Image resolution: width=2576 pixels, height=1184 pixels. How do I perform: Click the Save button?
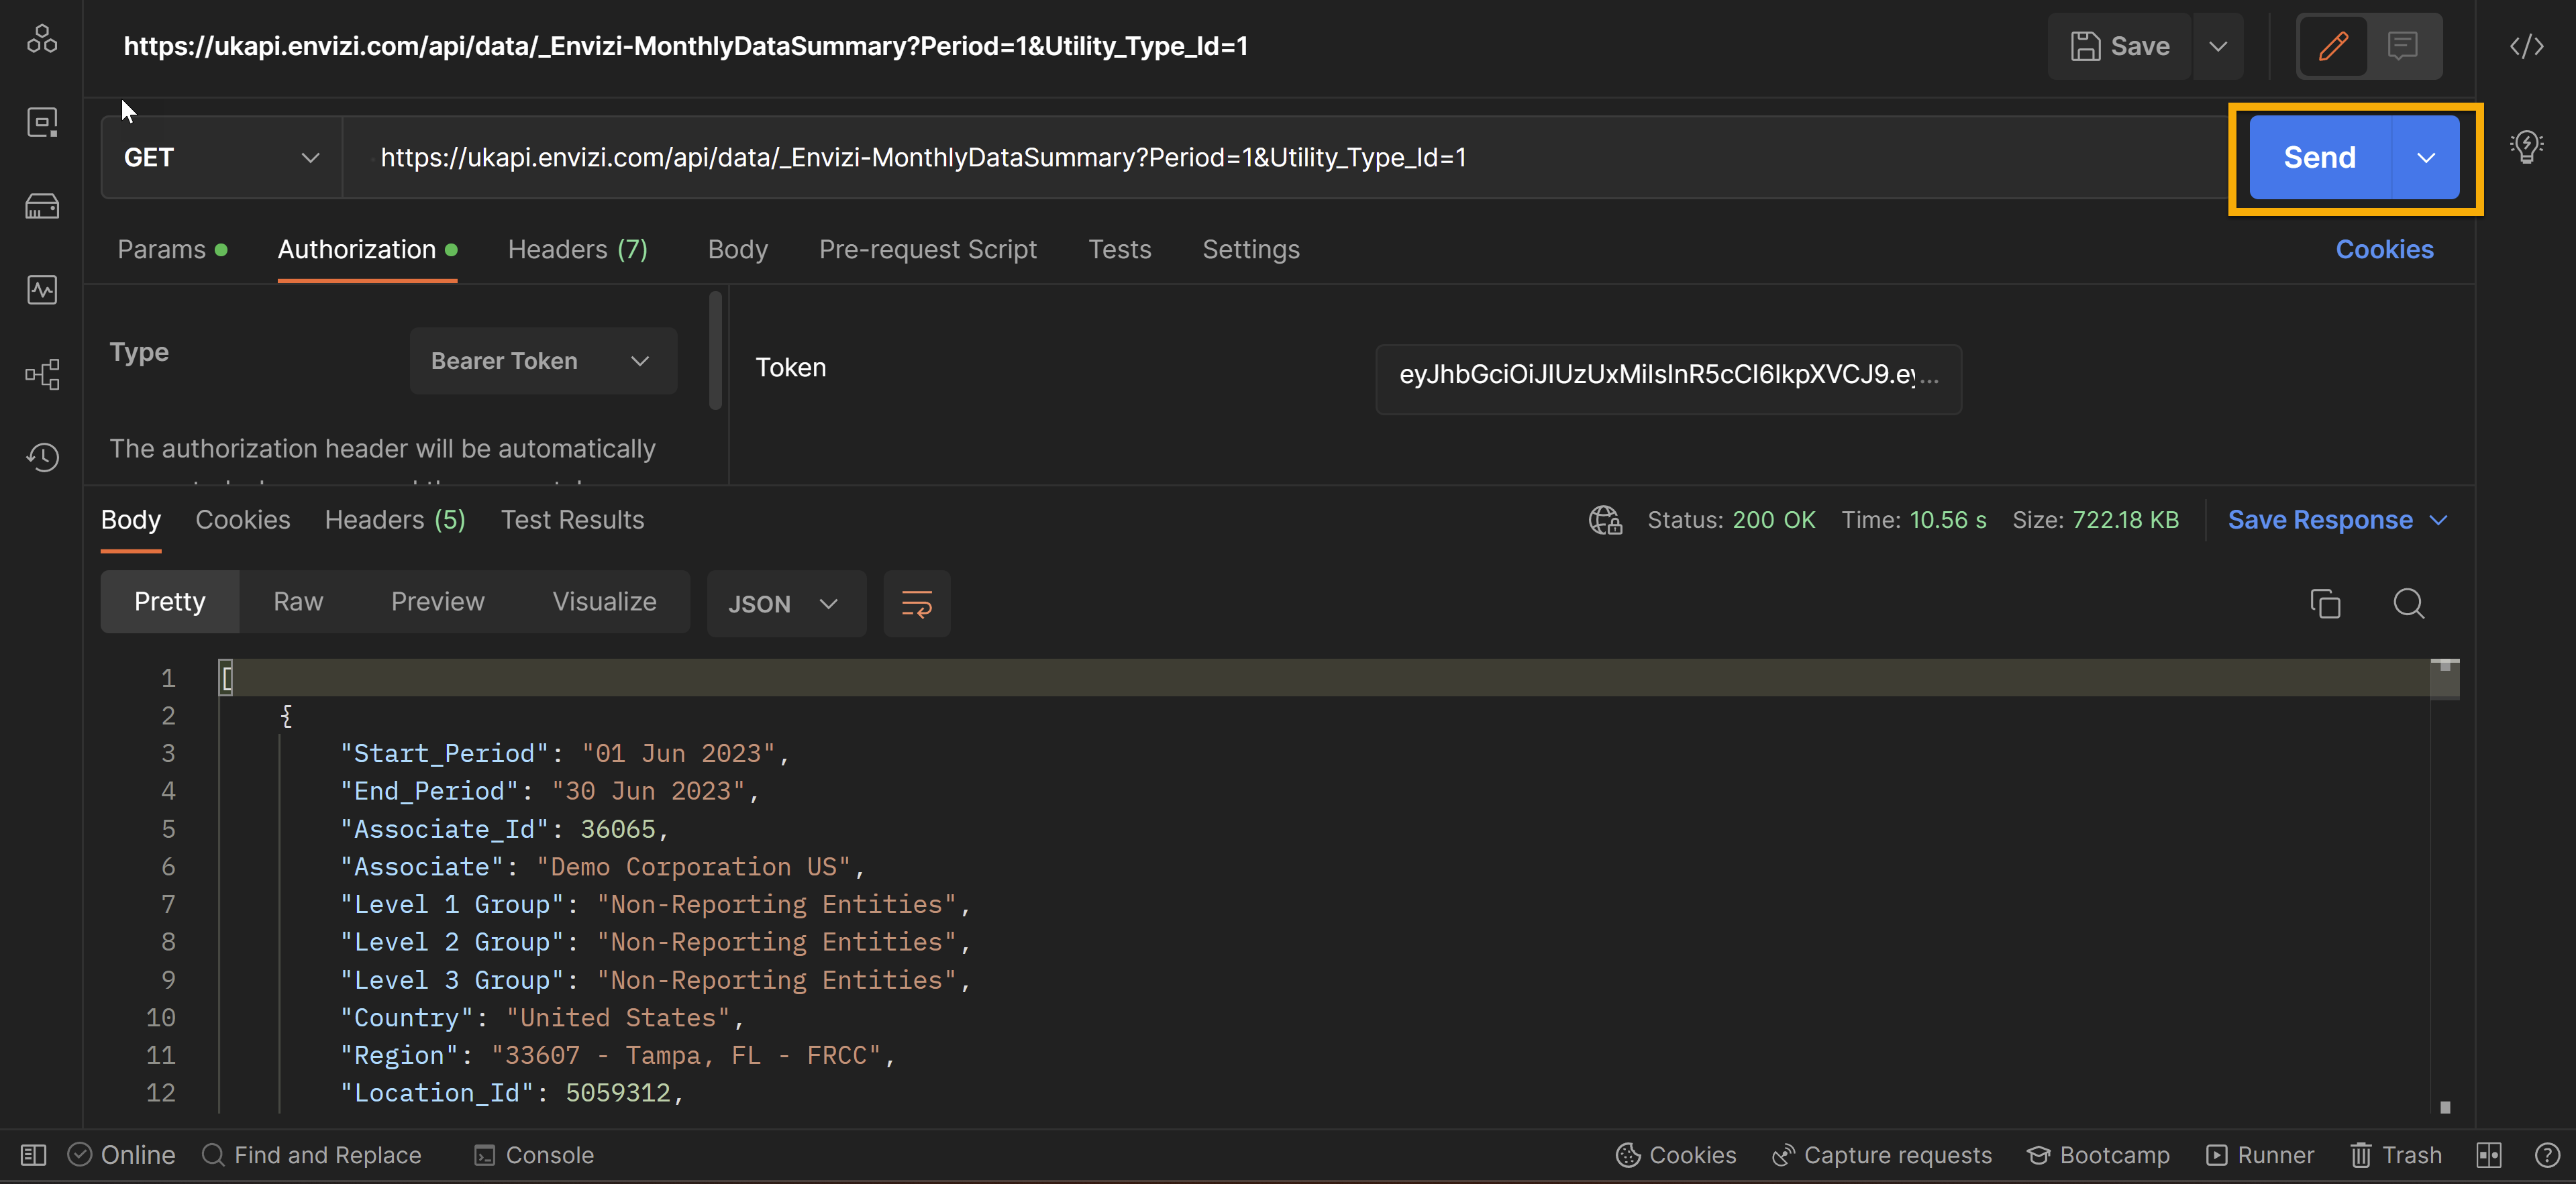[2120, 46]
